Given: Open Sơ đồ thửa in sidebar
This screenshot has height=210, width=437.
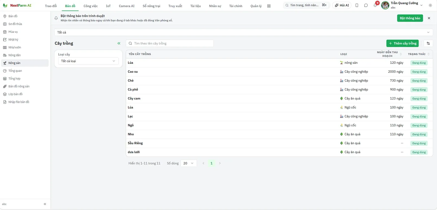Looking at the screenshot, I should click(x=25, y=24).
